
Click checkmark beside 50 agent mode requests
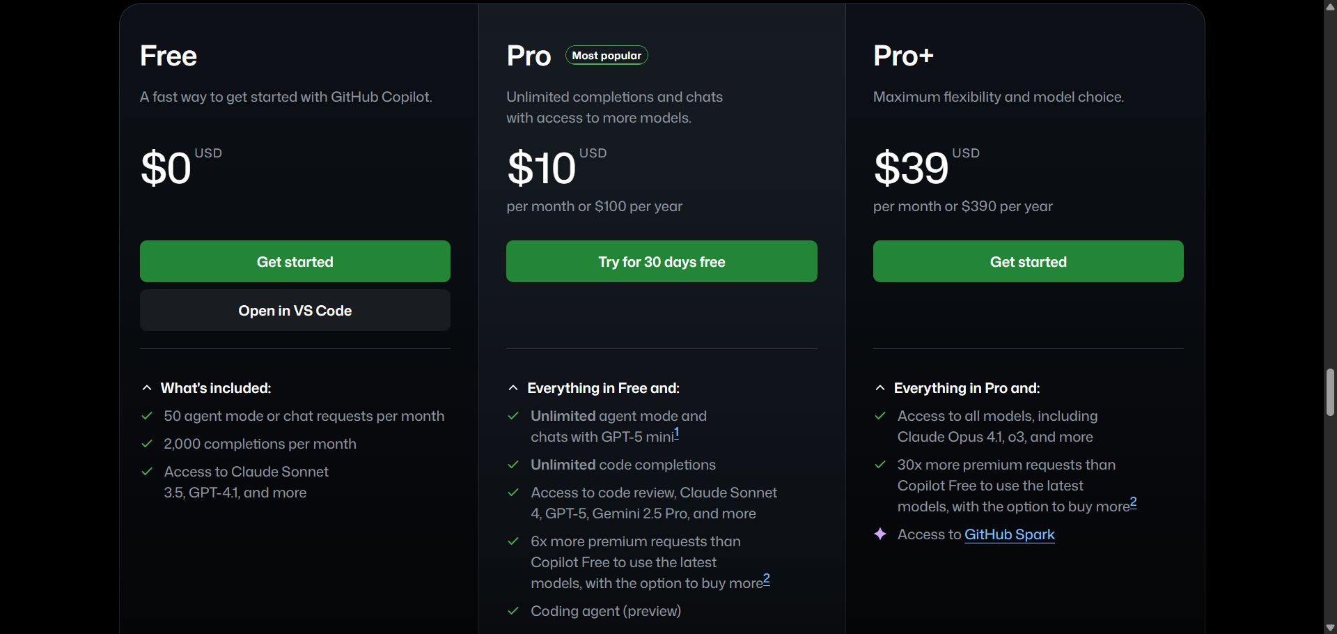(x=147, y=416)
